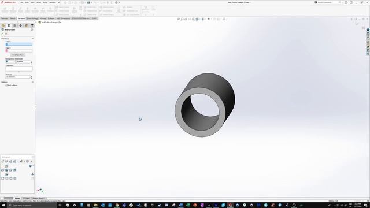This screenshot has width=370, height=208.
Task: Open the Options gear dropdown in title bar
Action: click(119, 2)
